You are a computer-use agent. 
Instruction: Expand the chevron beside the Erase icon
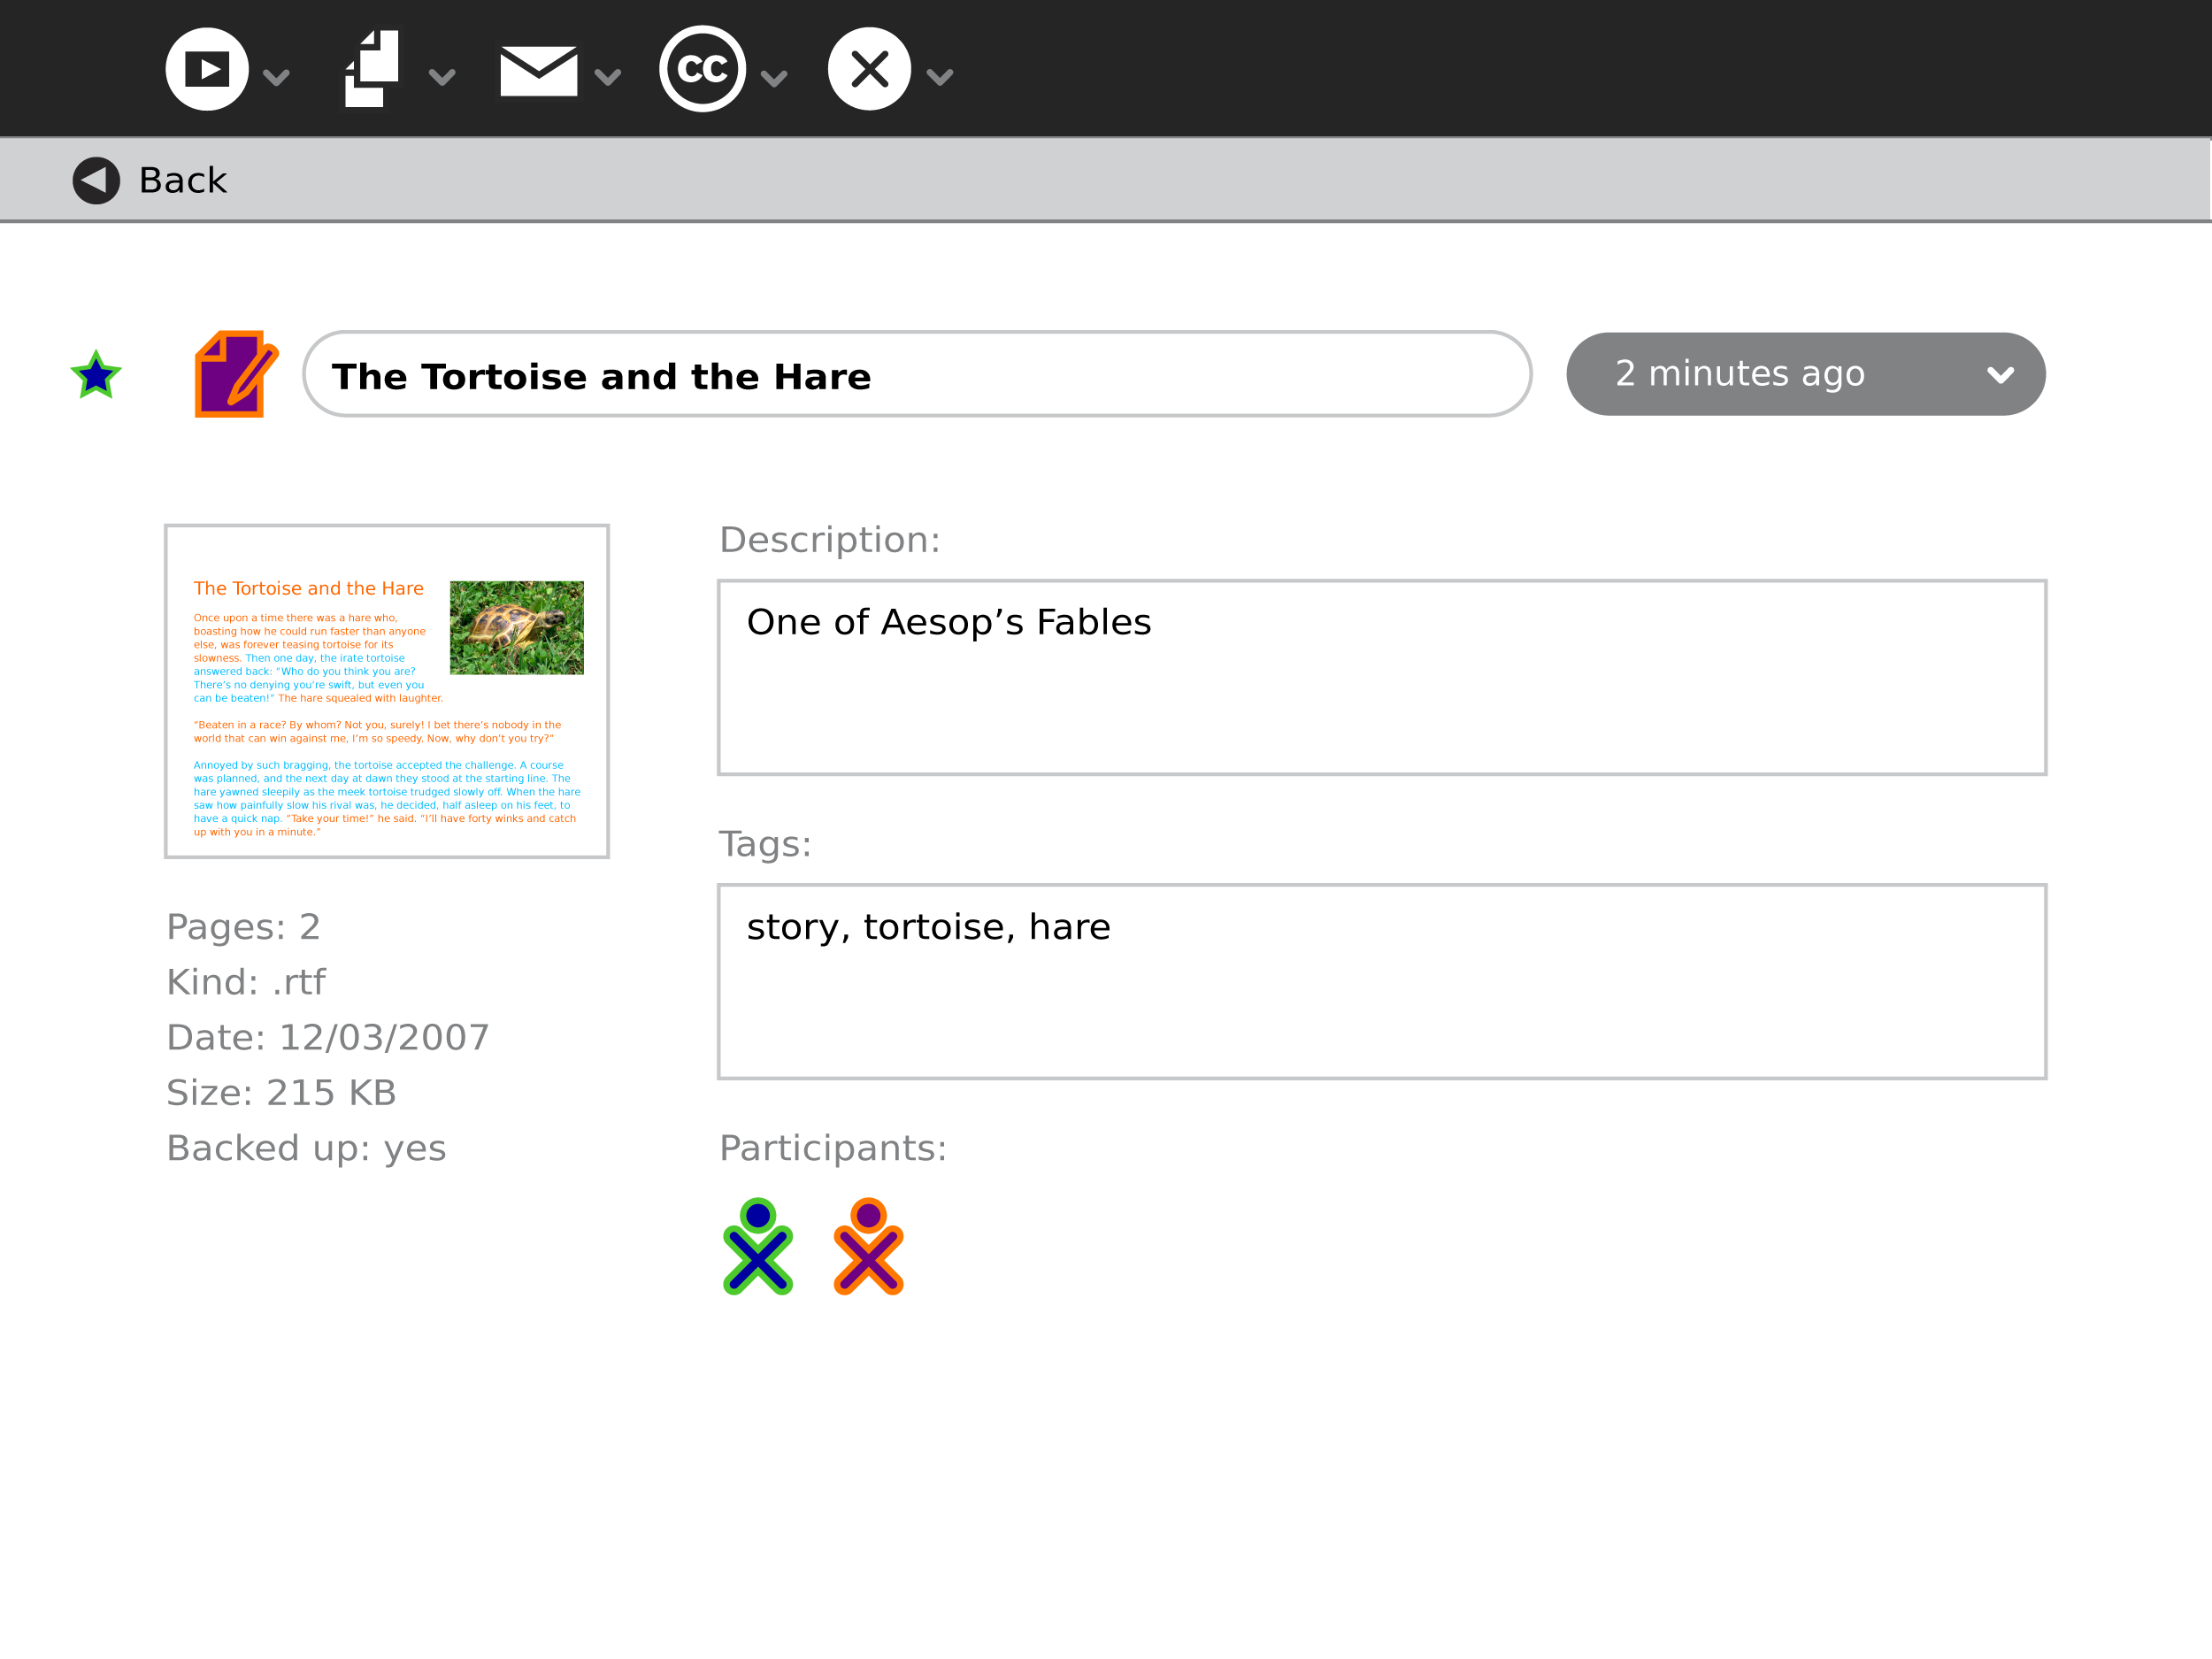pos(940,77)
